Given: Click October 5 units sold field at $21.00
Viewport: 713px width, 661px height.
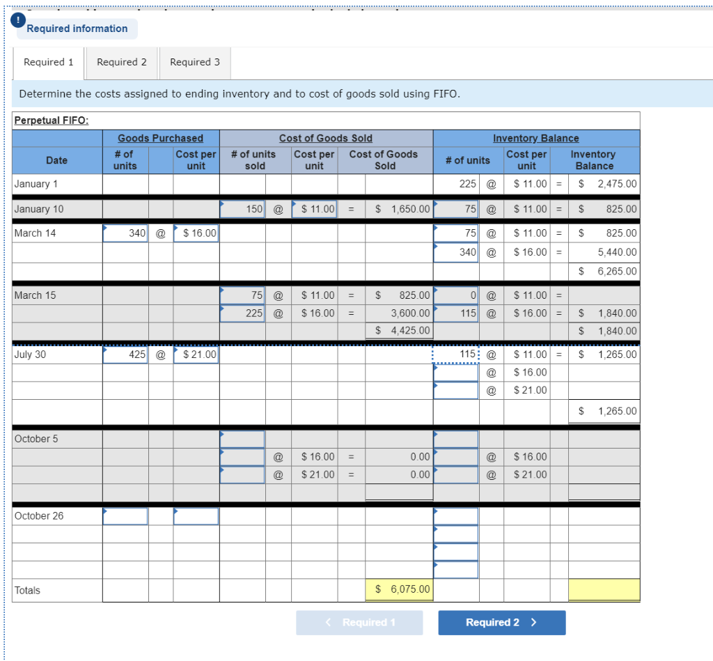Looking at the screenshot, I should click(x=242, y=475).
